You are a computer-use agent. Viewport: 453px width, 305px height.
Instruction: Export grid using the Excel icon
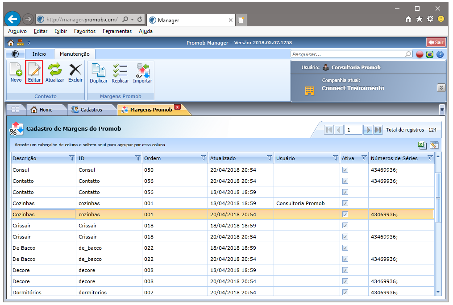tap(422, 145)
